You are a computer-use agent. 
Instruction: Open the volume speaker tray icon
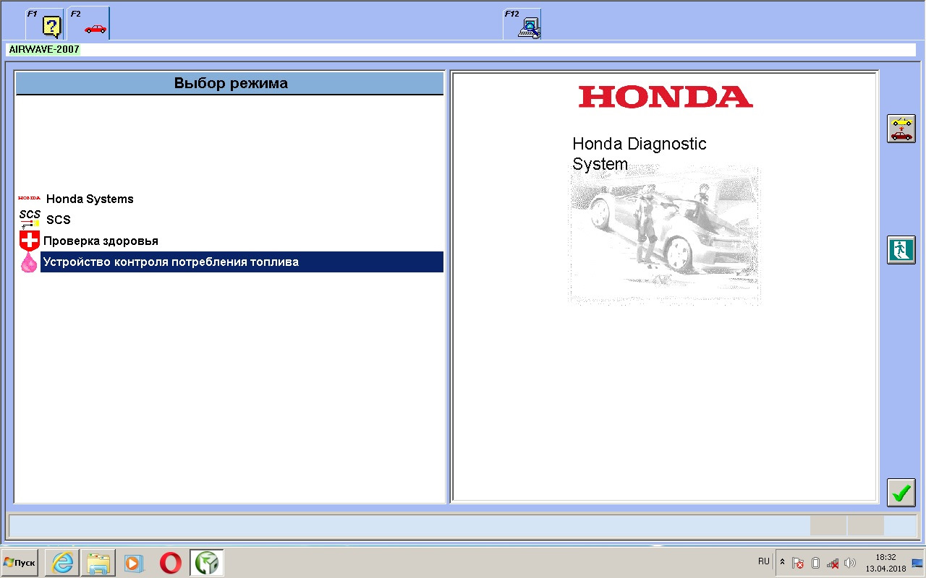pyautogui.click(x=850, y=563)
